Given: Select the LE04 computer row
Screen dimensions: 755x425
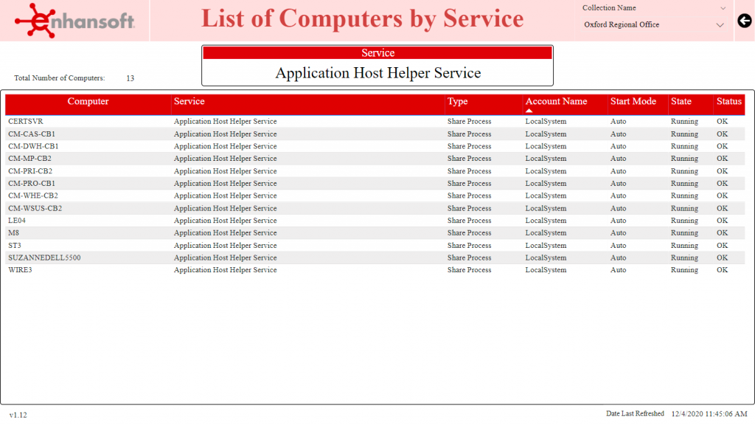Looking at the screenshot, I should coord(375,220).
